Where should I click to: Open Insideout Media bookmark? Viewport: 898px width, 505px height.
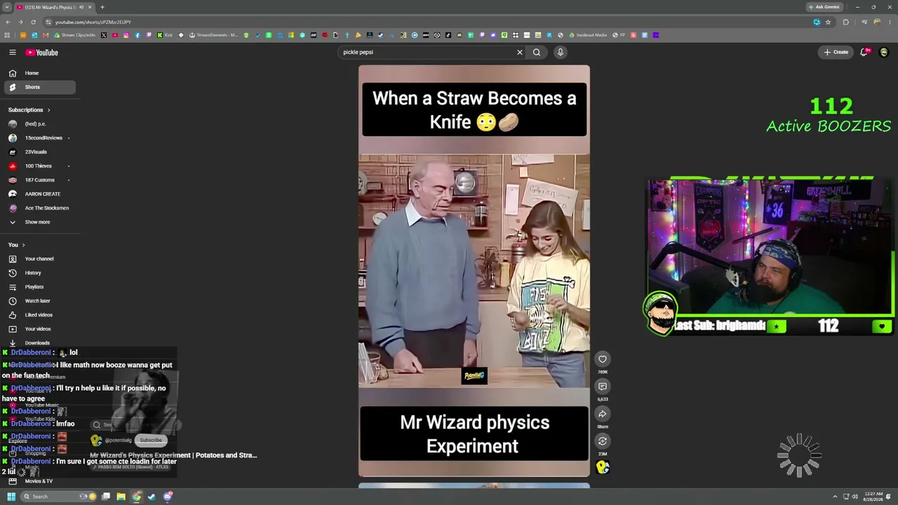click(587, 35)
